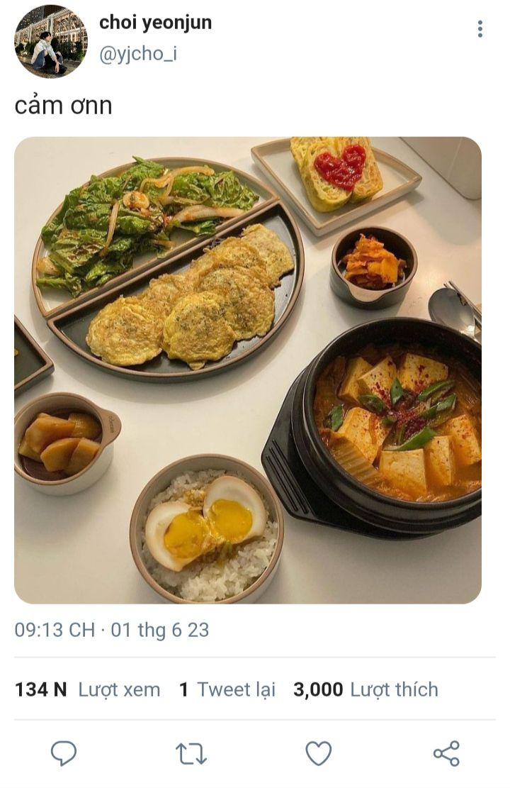Open the reply speech bubble icon
This screenshot has height=788, width=510.
pos(64,753)
